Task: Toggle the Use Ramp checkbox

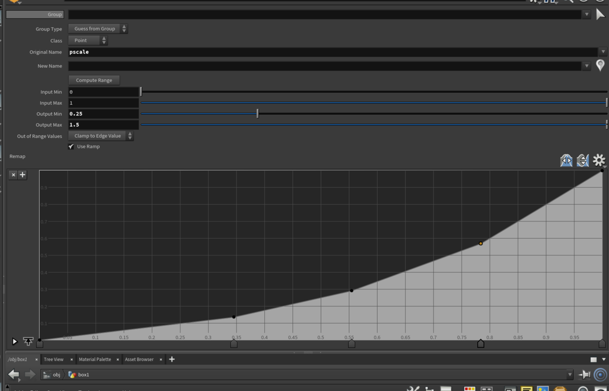Action: click(71, 147)
